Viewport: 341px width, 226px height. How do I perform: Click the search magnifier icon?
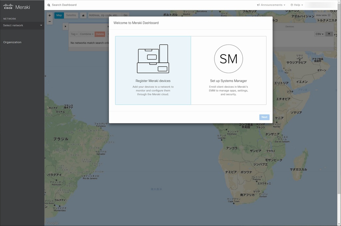(x=49, y=5)
